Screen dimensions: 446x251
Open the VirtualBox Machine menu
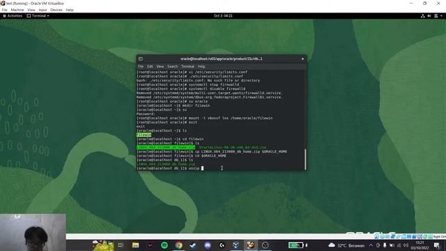point(17,10)
